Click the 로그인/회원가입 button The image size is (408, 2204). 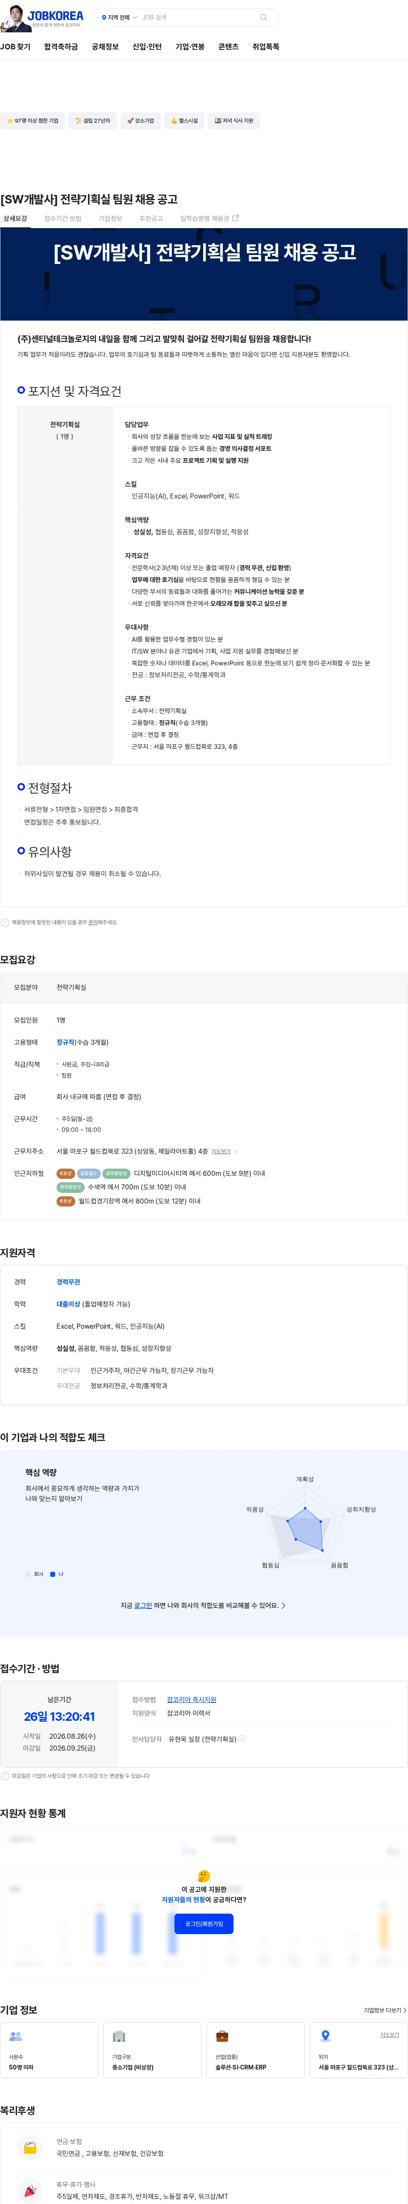point(204,1923)
